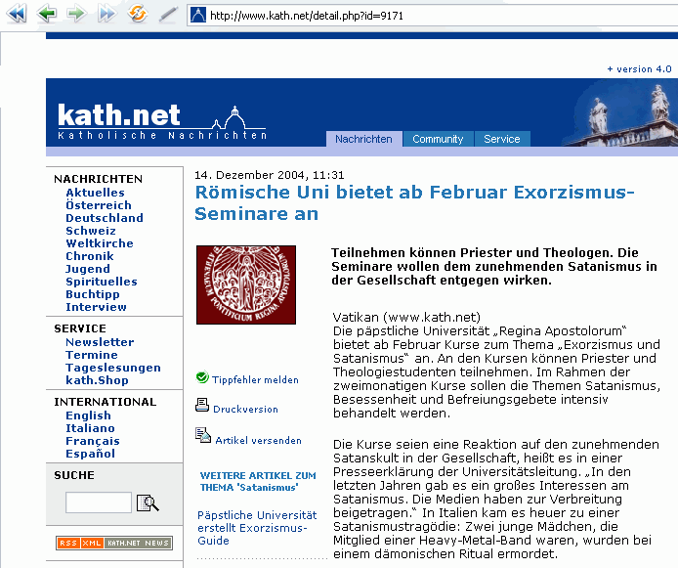Click the NACHRICHTEN sidebar heading
The image size is (678, 568).
tap(98, 179)
